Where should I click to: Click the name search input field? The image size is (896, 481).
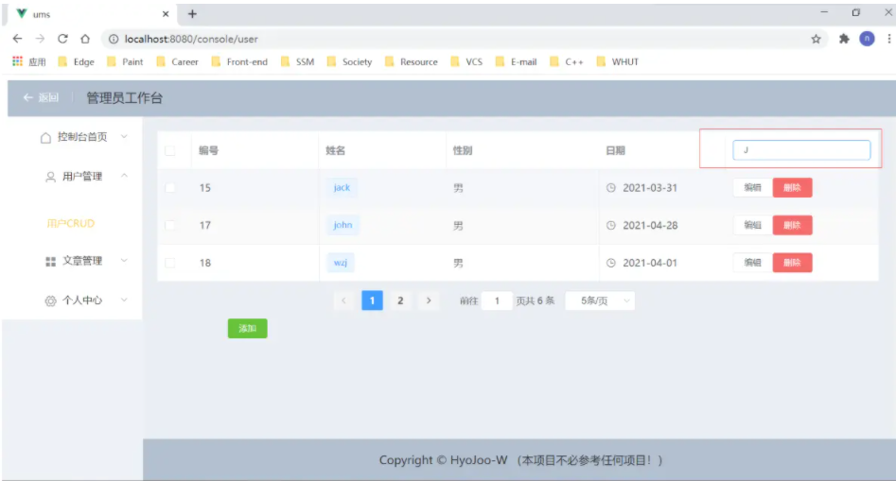pos(801,150)
